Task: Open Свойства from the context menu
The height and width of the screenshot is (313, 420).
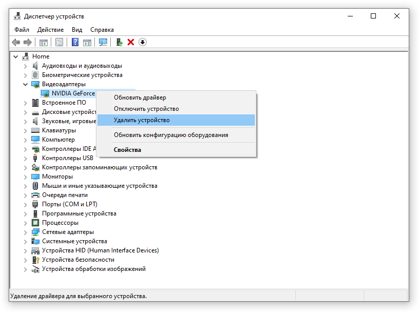Action: tap(127, 150)
